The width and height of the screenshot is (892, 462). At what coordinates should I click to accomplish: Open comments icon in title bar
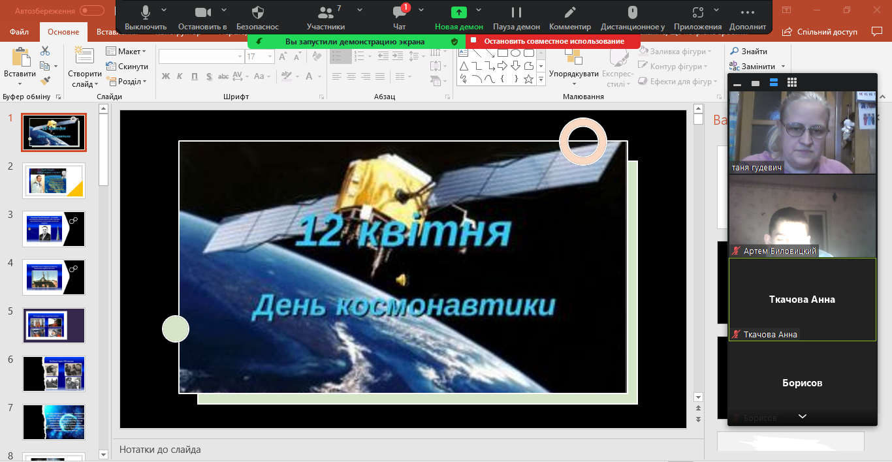(x=876, y=31)
